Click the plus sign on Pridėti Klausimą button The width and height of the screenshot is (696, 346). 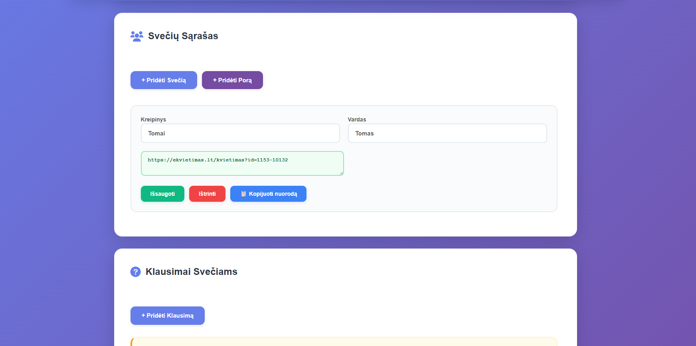click(143, 316)
